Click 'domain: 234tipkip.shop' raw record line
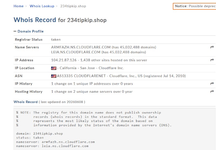This screenshot has width=216, height=150. point(39,134)
